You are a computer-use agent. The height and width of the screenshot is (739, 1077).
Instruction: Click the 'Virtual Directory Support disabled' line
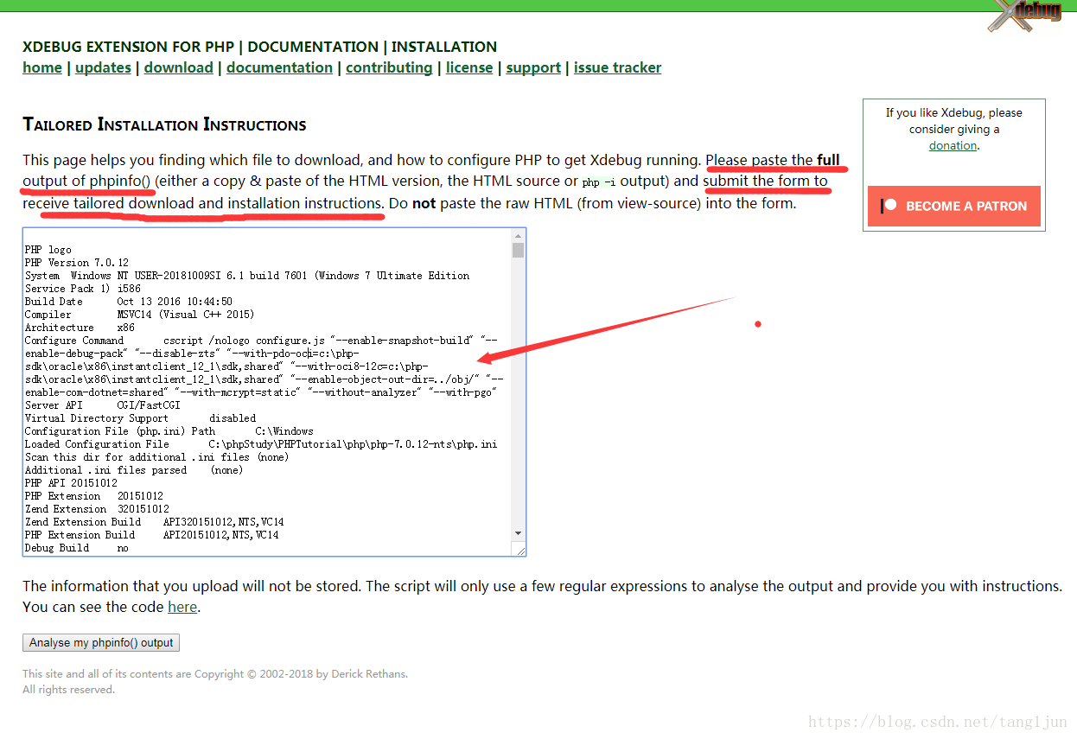[x=140, y=418]
